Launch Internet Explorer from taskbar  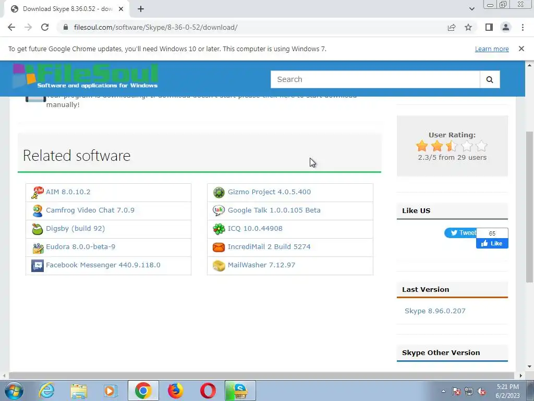(x=46, y=391)
